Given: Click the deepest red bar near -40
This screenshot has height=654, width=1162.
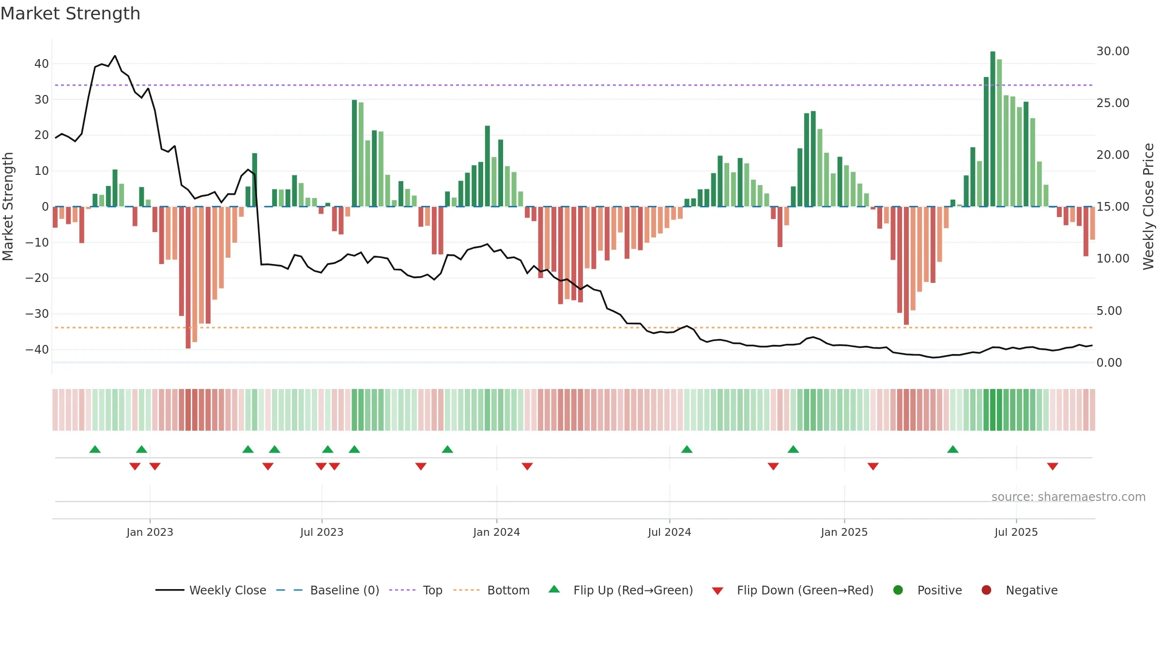Looking at the screenshot, I should [188, 278].
